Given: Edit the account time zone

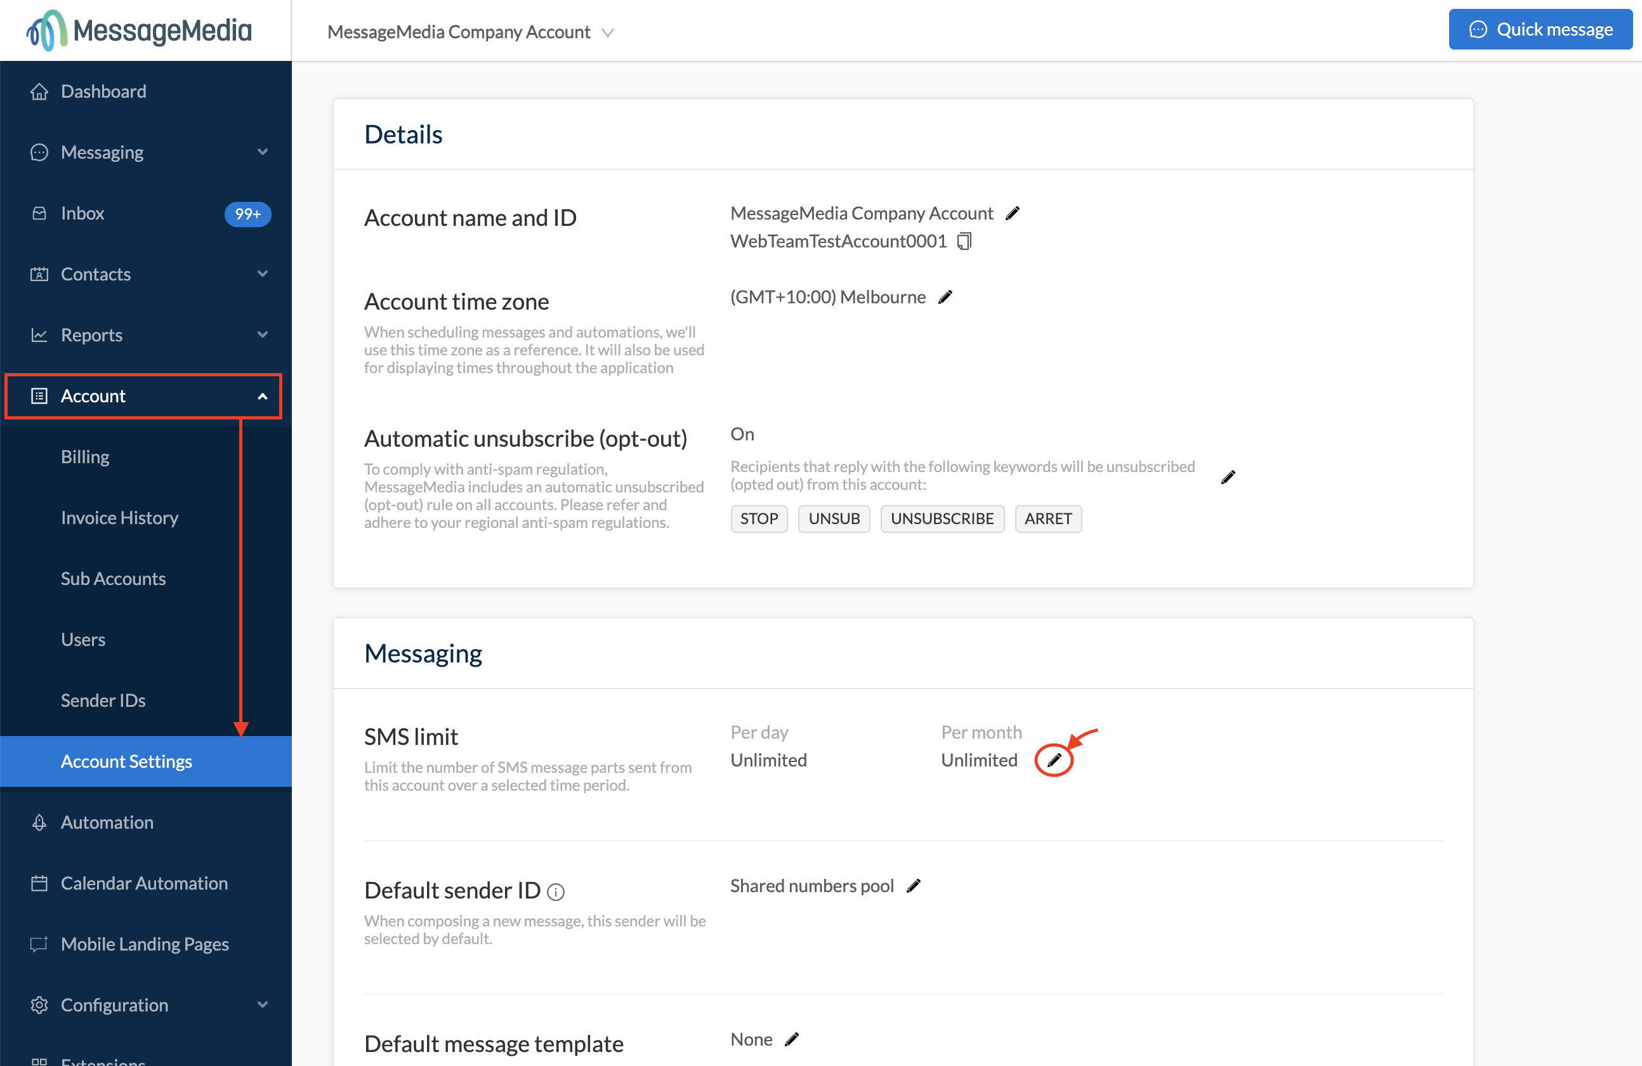Looking at the screenshot, I should (x=945, y=298).
